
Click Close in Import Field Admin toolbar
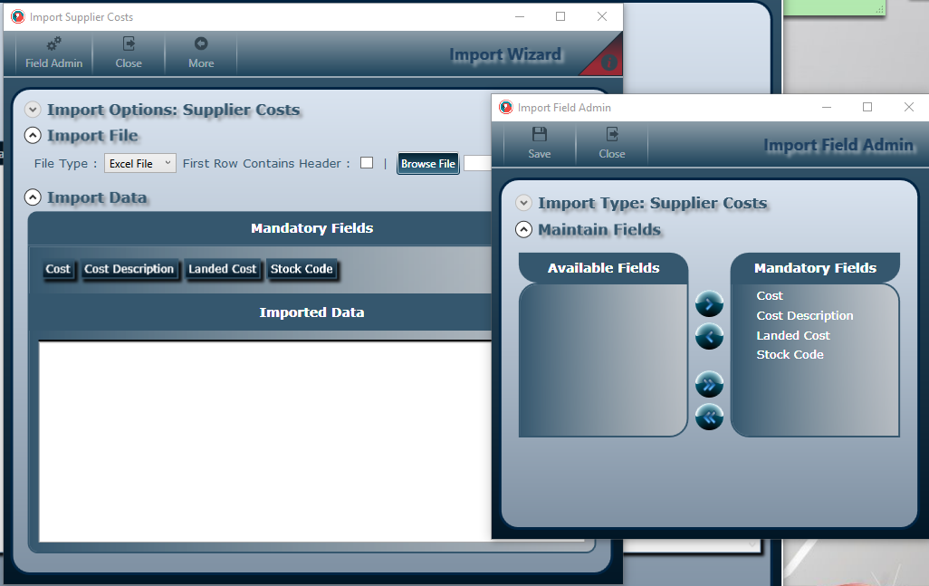click(611, 143)
